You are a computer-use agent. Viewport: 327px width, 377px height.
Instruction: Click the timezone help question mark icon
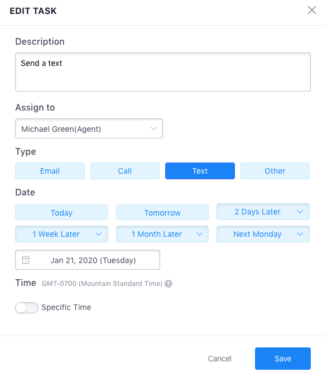169,284
